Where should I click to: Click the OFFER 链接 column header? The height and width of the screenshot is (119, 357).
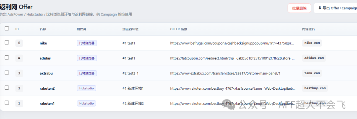click(x=178, y=29)
